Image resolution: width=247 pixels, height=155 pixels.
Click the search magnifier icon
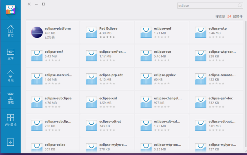[x=240, y=6]
